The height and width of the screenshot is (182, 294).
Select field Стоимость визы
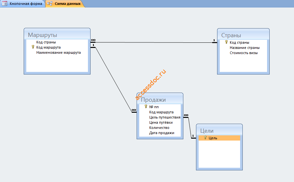243,53
